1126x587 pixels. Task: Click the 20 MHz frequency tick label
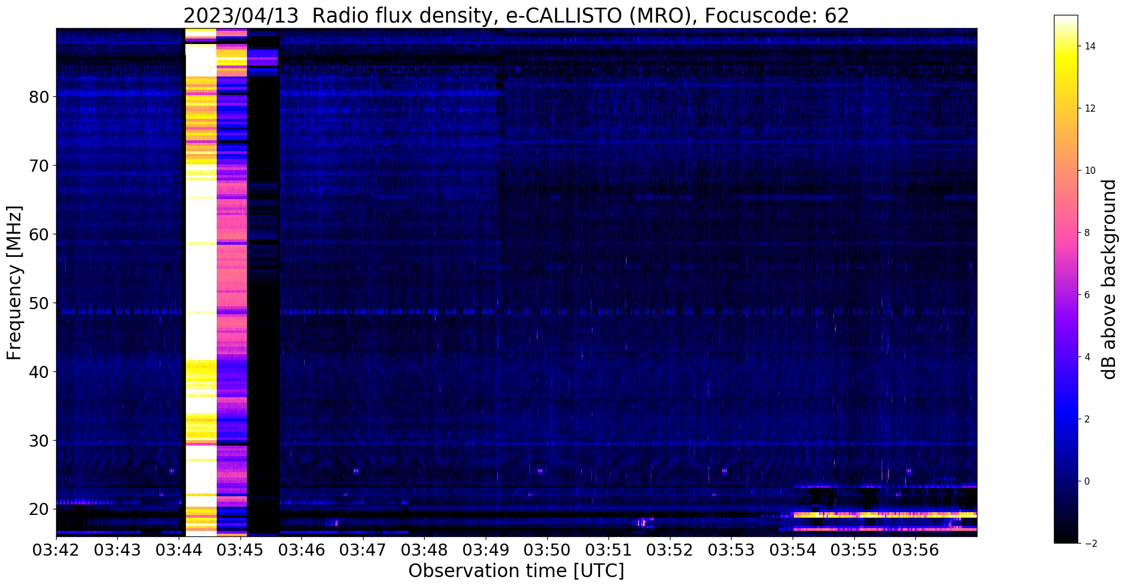pos(39,509)
